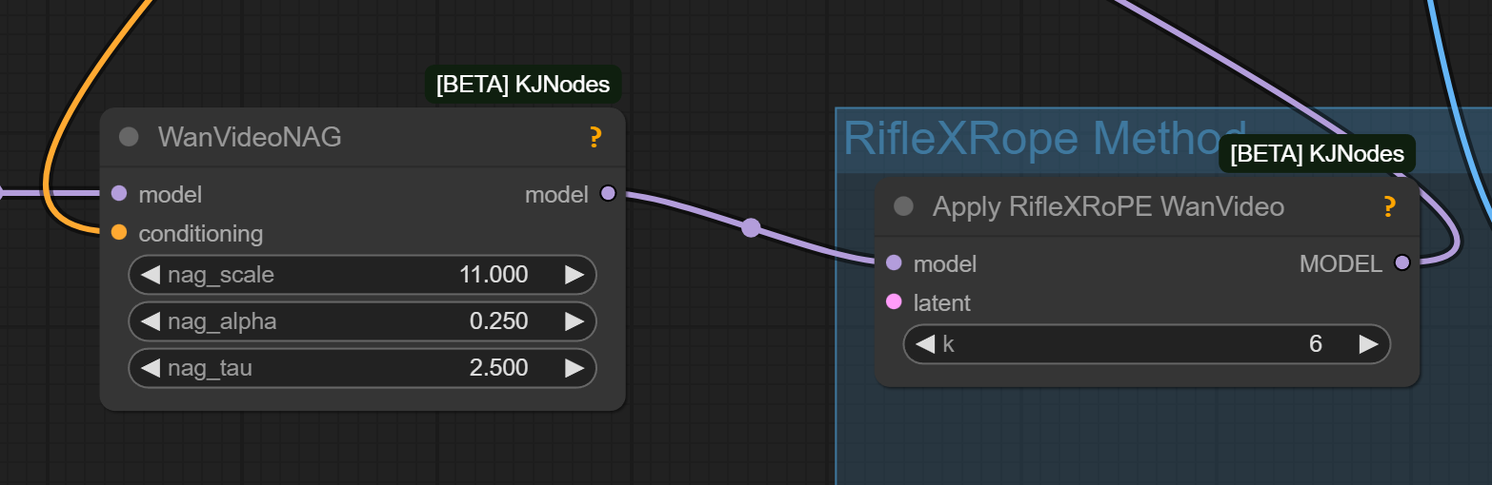The image size is (1492, 485).
Task: Collapse the WanVideoNAG node using its gray dot
Action: 129,137
